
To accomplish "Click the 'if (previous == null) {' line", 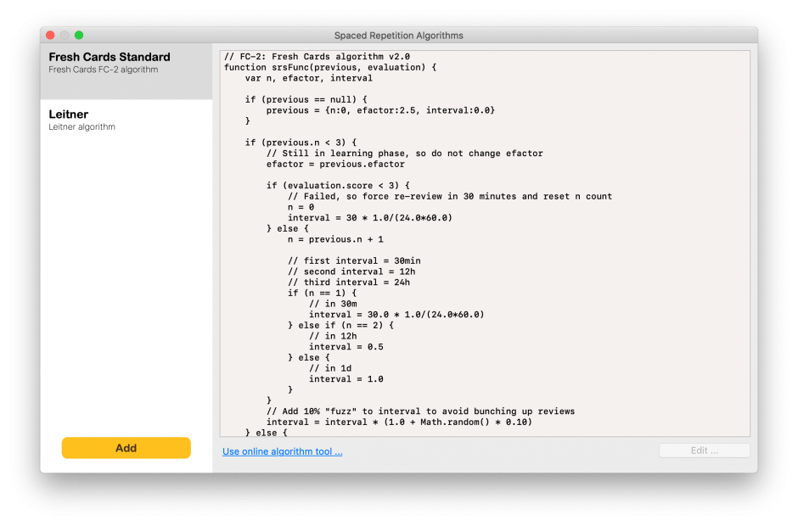I will pos(306,99).
